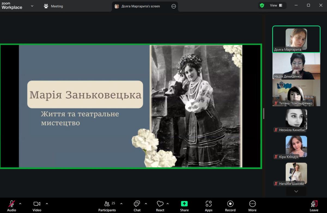Select Надія Демиденко's video thumbnail
Image resolution: width=327 pixels, height=213 pixels.
296,66
